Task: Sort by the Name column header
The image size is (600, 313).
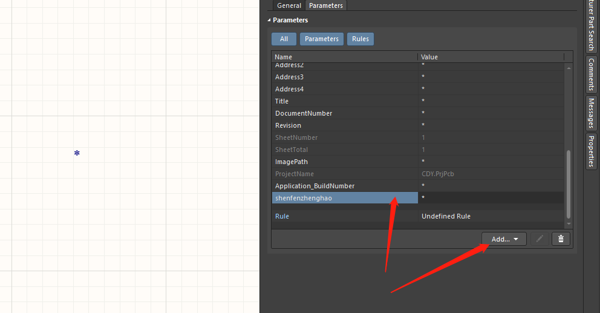Action: tap(344, 57)
